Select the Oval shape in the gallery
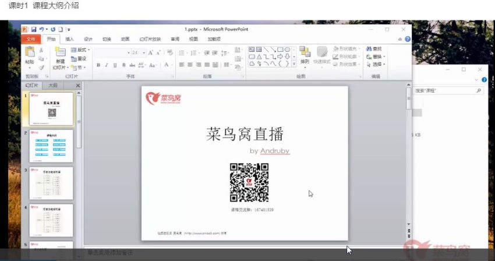The image size is (495, 261). [287, 50]
